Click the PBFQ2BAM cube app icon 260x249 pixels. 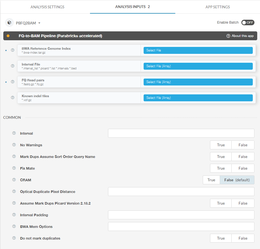(9, 23)
